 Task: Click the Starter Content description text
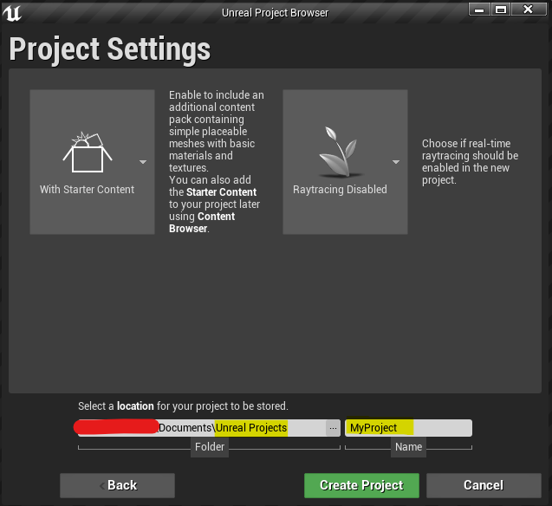pos(217,161)
